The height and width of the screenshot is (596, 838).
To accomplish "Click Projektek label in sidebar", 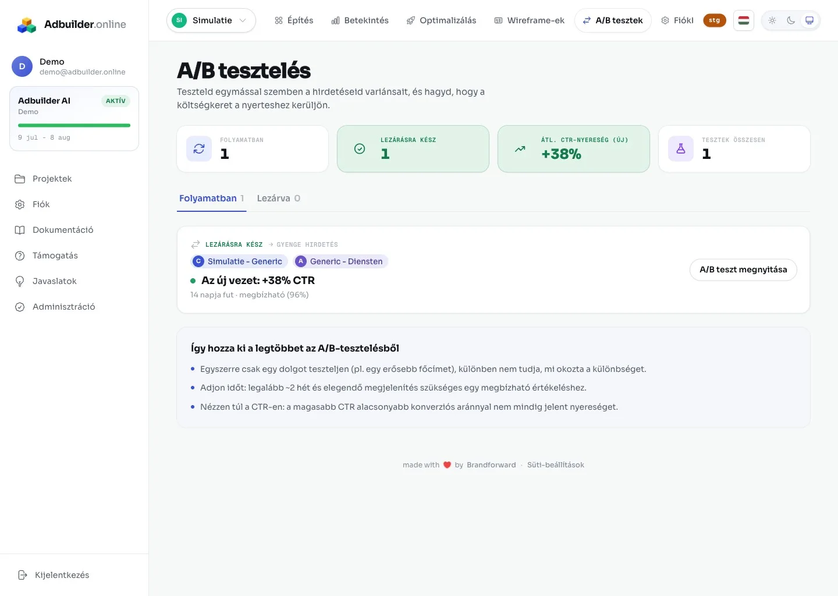I will (52, 179).
